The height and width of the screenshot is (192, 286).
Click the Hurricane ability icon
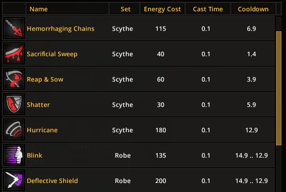tap(13, 130)
